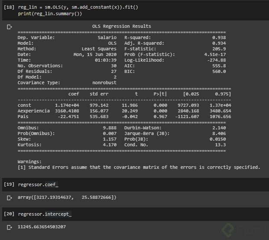Image resolution: width=269 pixels, height=240 pixels.
Task: Click the 11245.663654503207 output value
Action: 42,227
